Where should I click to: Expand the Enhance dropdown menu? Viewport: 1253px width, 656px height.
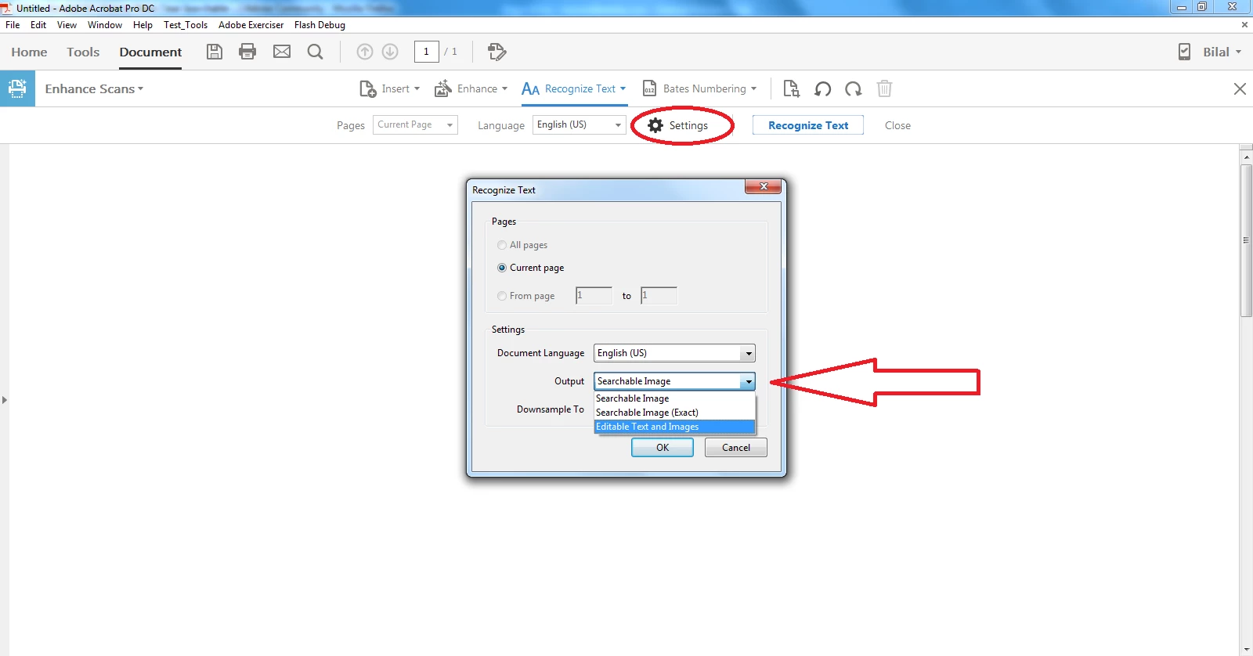click(504, 88)
